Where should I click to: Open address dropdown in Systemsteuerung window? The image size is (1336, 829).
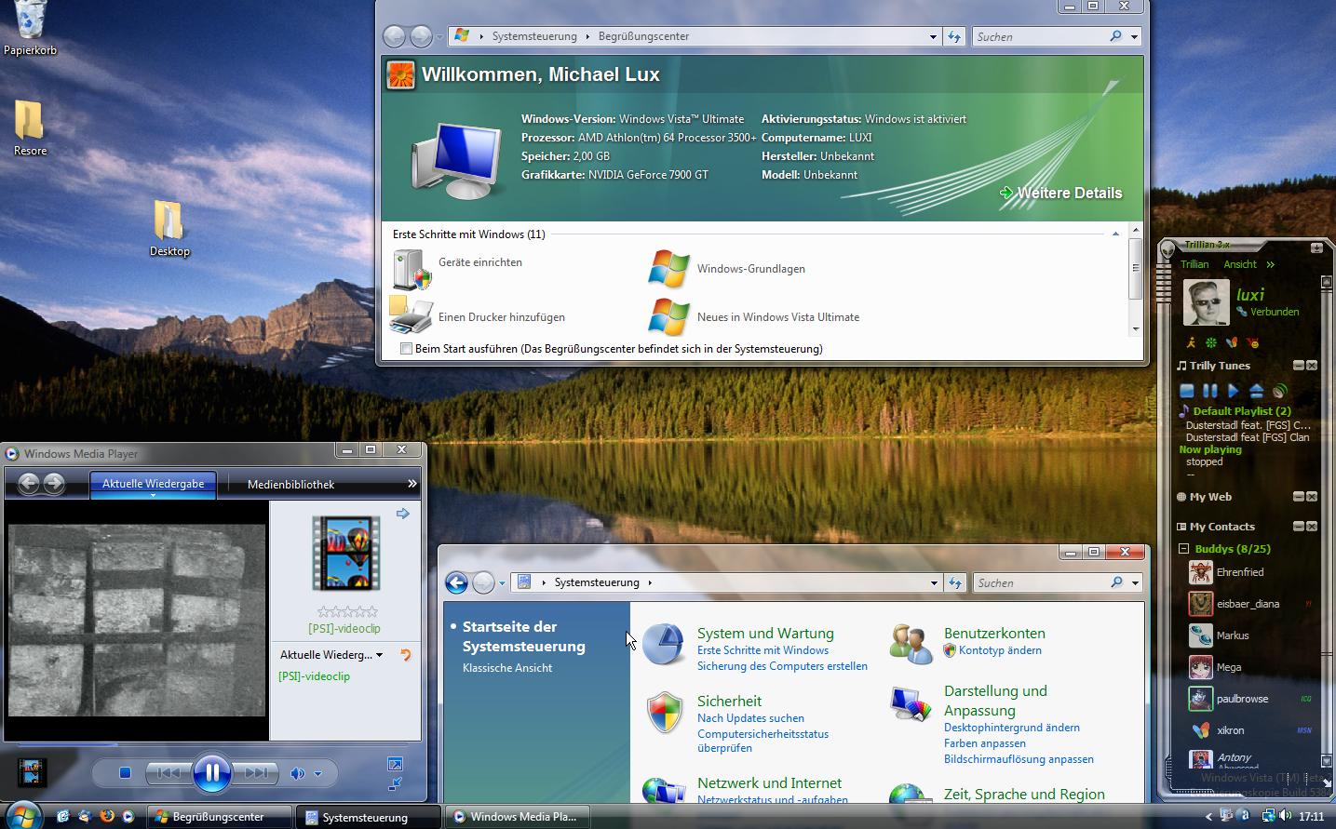[934, 582]
